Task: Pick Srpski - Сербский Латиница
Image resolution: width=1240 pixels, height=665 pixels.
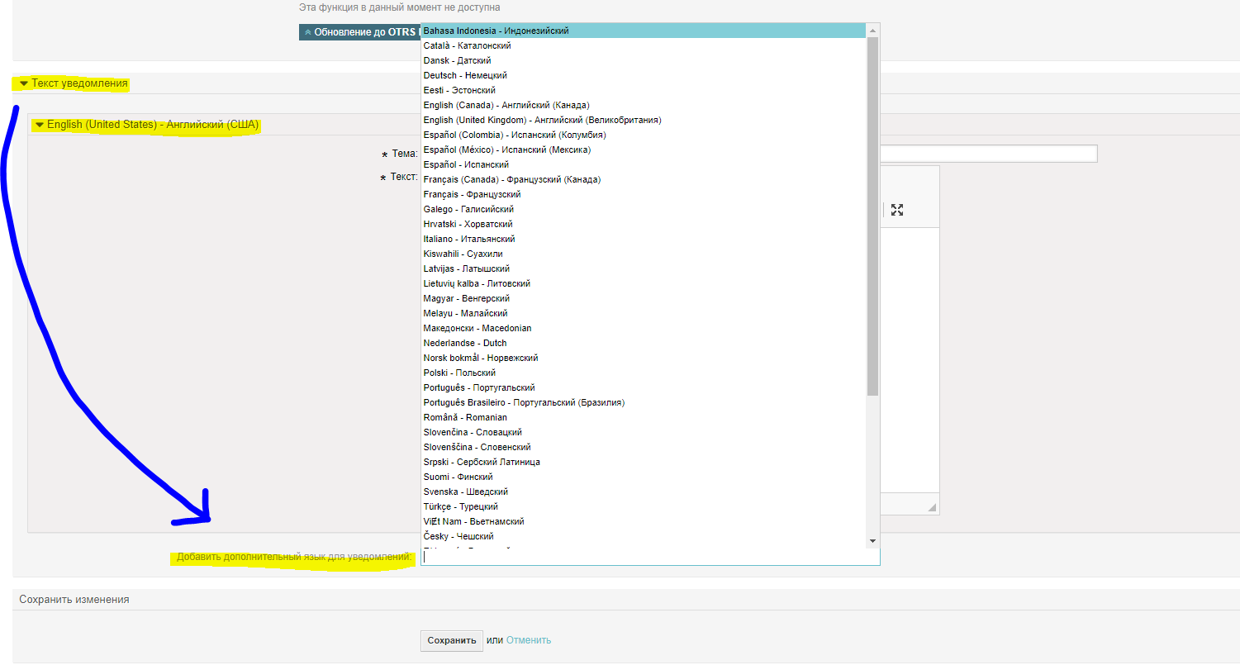Action: 644,462
